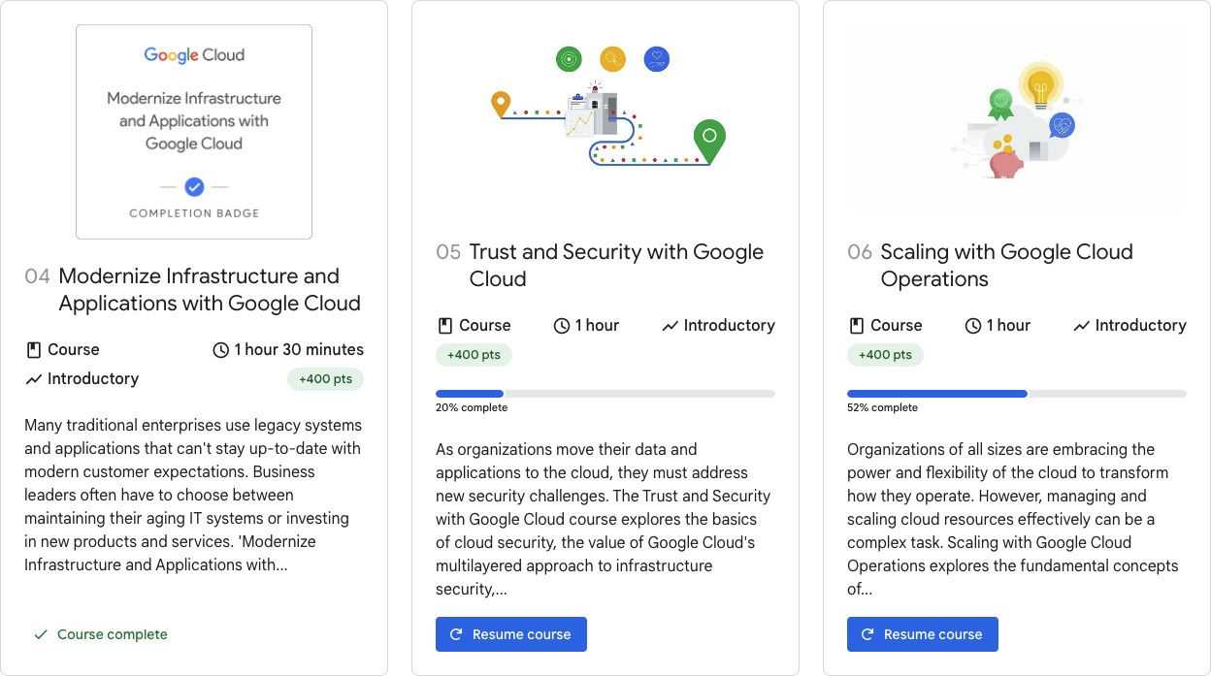Click the clock icon in the Trust and Security card

point(562,326)
